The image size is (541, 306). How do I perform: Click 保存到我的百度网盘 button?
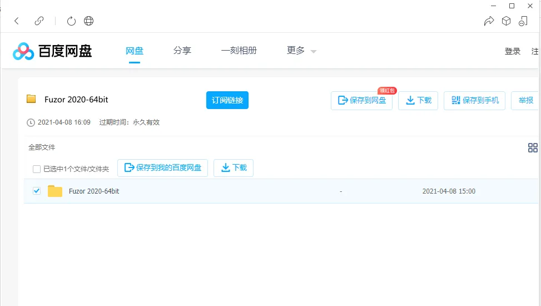(x=162, y=168)
